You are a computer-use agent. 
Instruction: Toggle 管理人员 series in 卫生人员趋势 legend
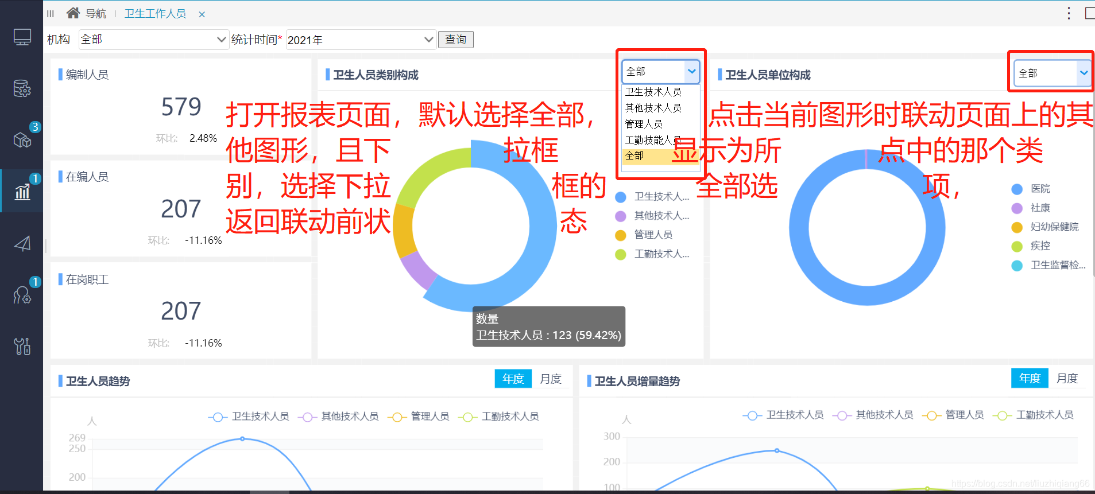(419, 417)
